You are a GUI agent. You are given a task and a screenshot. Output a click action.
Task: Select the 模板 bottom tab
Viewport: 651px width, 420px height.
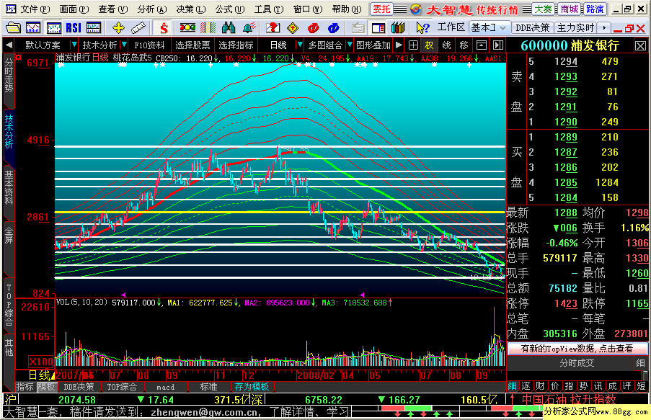[x=45, y=387]
